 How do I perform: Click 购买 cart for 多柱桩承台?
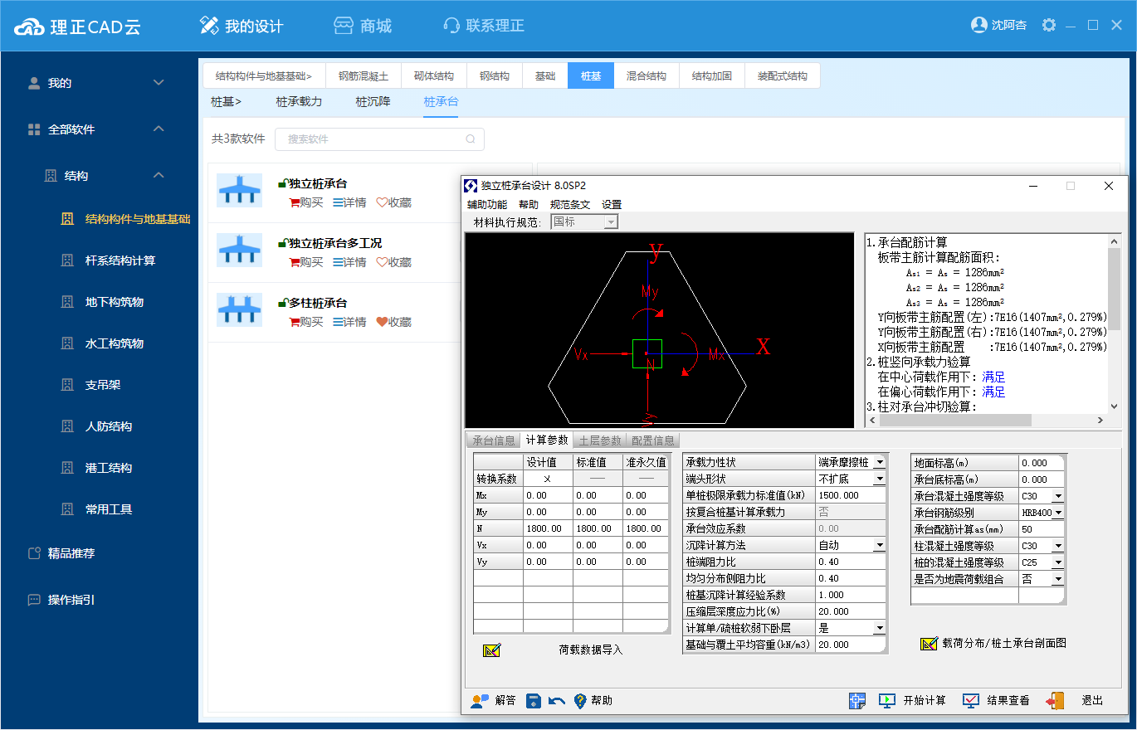point(305,322)
